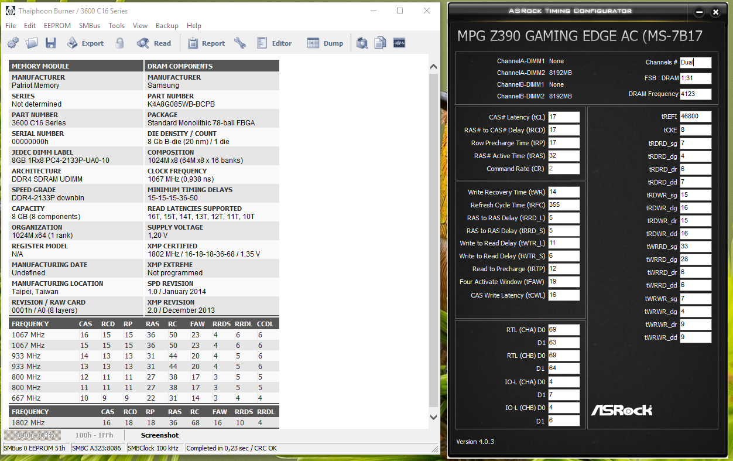Click the IO-L (CHA) D0 field
This screenshot has width=733, height=461.
[564, 382]
